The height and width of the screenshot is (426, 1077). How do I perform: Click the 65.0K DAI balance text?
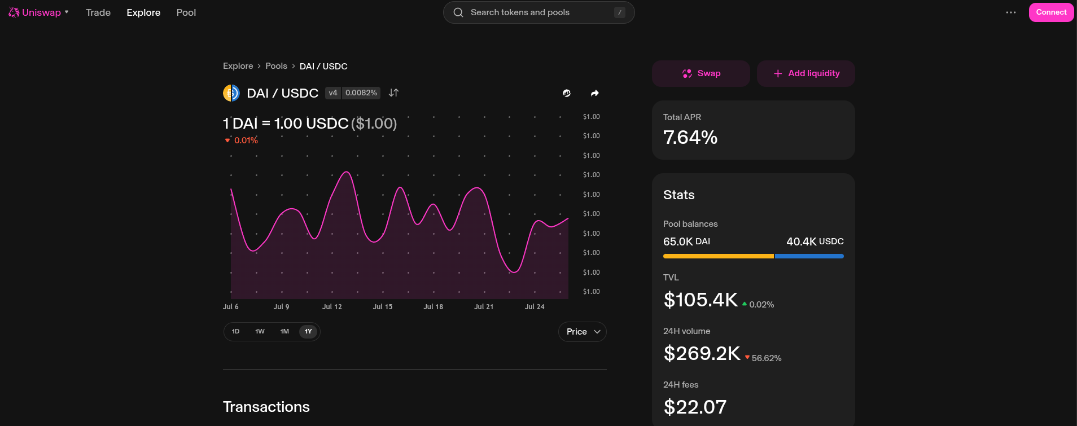tap(686, 241)
